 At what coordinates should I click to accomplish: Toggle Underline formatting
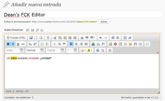[18, 44]
